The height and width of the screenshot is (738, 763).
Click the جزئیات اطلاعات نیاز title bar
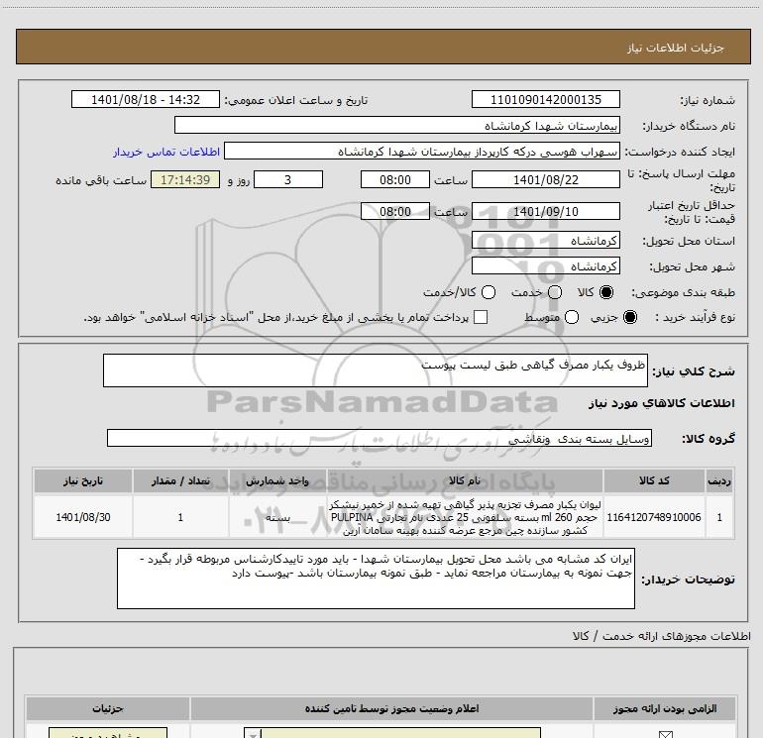point(382,48)
